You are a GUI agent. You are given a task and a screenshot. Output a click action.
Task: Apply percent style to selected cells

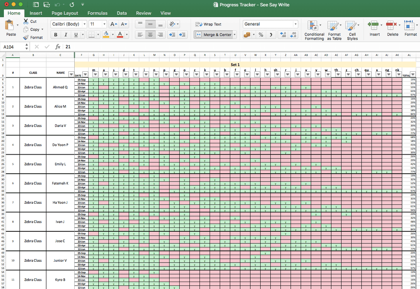261,35
